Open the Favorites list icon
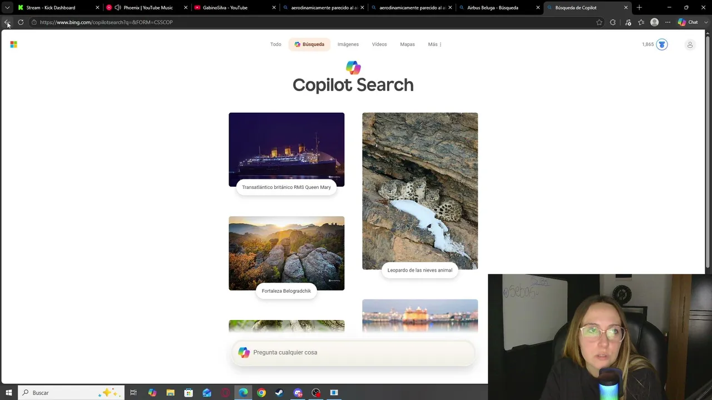The width and height of the screenshot is (712, 400). tap(641, 22)
